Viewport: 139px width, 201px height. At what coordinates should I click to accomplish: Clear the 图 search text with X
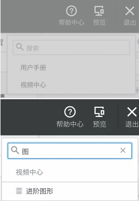tap(123, 150)
